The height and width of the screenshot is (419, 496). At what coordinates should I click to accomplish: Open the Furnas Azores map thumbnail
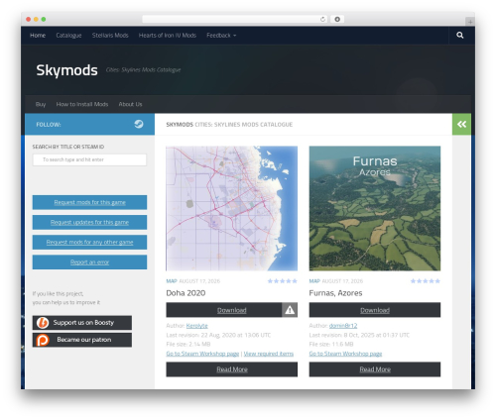tap(375, 208)
